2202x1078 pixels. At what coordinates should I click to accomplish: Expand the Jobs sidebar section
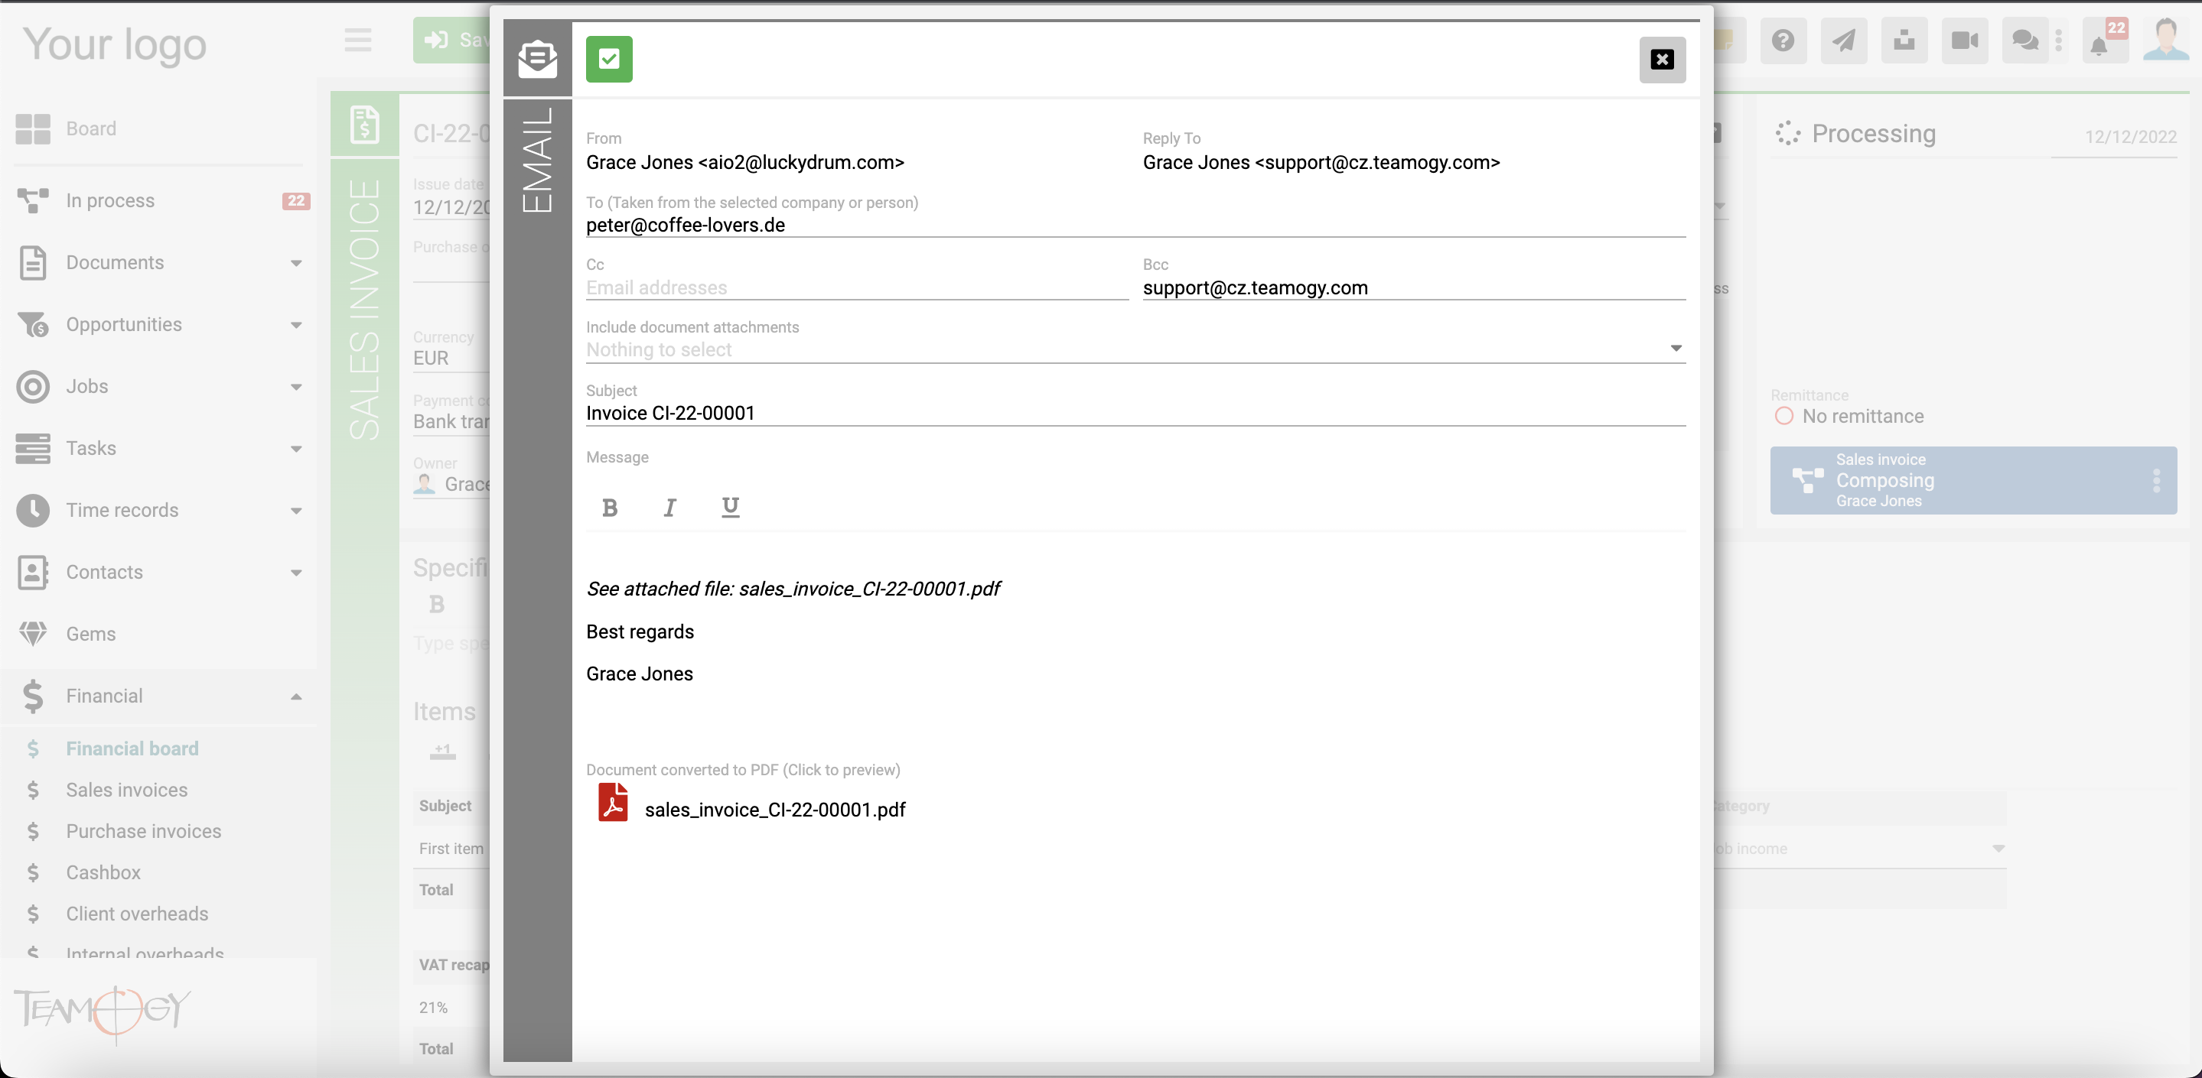coord(296,387)
